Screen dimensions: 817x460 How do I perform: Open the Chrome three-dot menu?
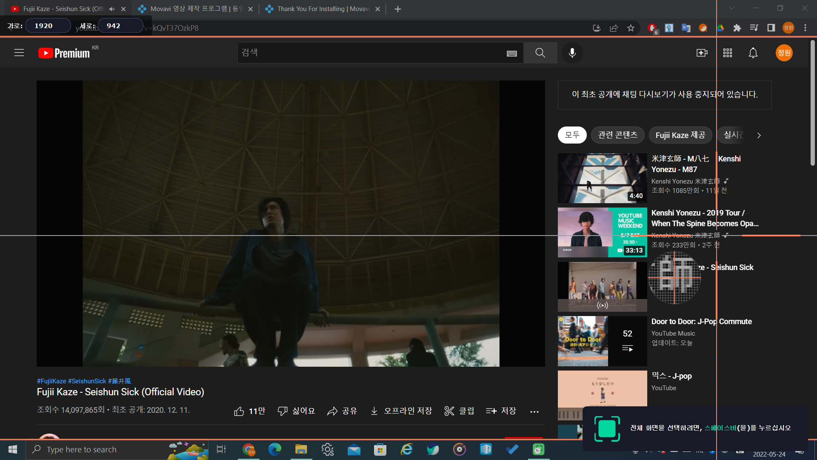pyautogui.click(x=805, y=28)
